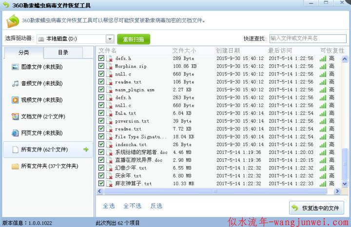Uncheck the indexcha.txt checkbox
This screenshot has height=227, width=351.
(101, 144)
